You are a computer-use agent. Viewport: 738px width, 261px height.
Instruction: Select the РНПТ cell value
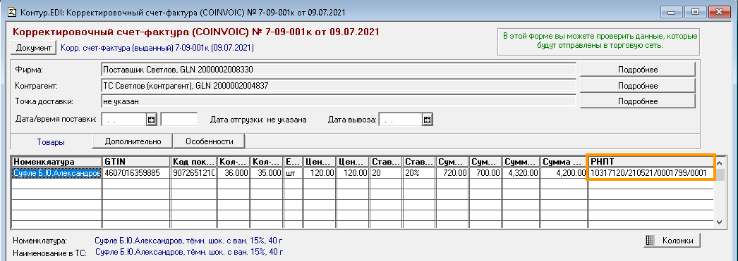[650, 173]
